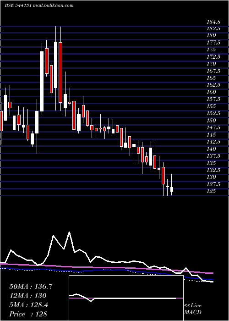Select the 125 price axis label
229x321 pixels.
point(211,191)
